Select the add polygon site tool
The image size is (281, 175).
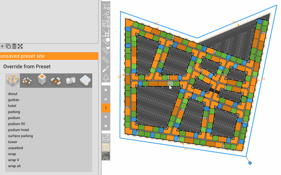point(106,6)
